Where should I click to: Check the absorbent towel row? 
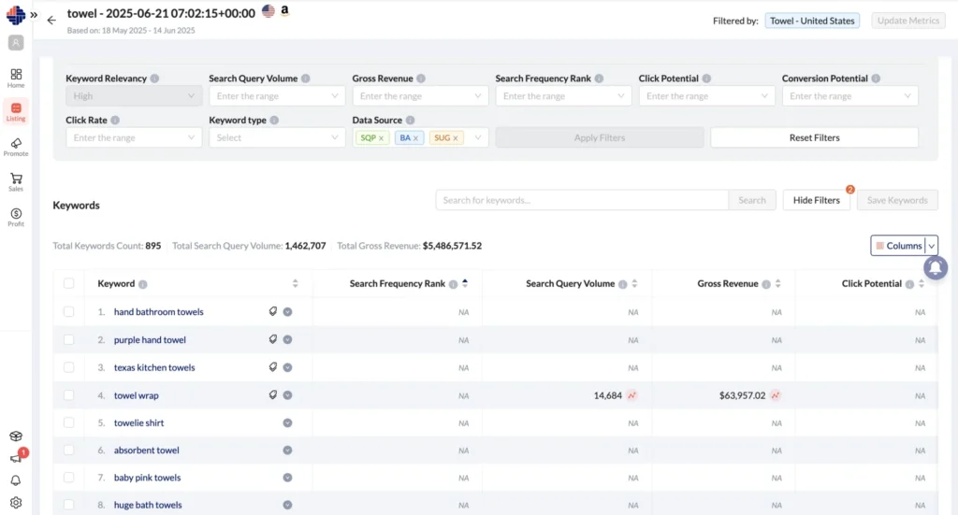click(x=68, y=451)
